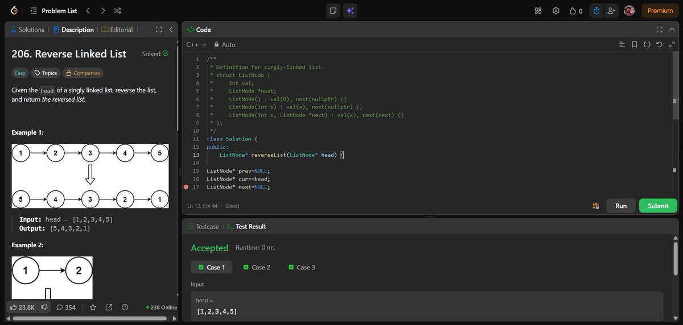This screenshot has height=325, width=683.
Task: Switch to the Description tab
Action: [73, 30]
